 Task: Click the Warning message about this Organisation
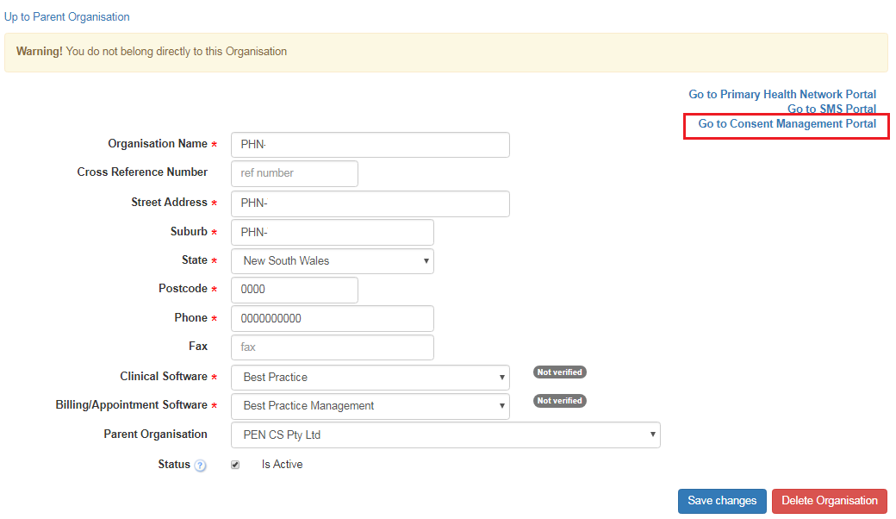(445, 52)
